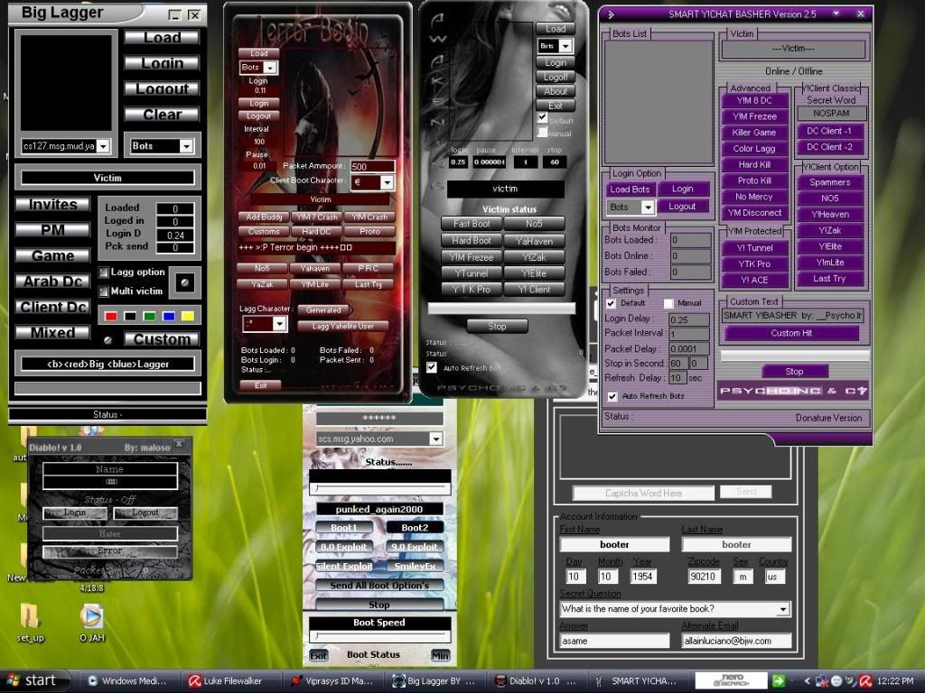The width and height of the screenshot is (925, 693).
Task: Click Load button in Big Lagger
Action: coord(163,38)
